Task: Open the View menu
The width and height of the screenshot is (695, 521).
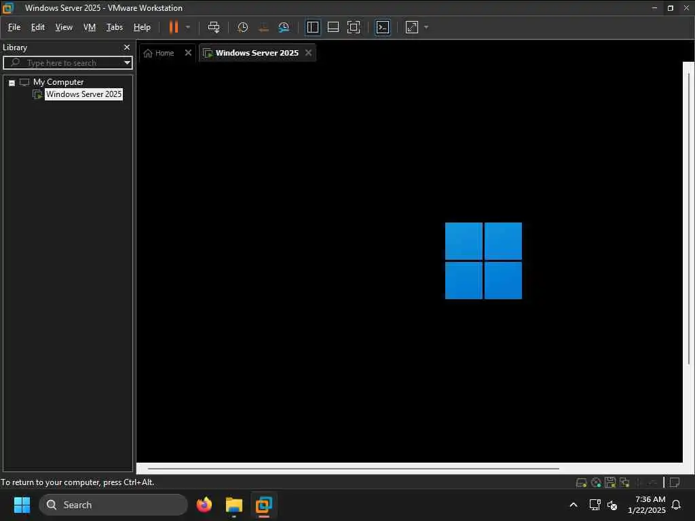Action: pos(64,27)
